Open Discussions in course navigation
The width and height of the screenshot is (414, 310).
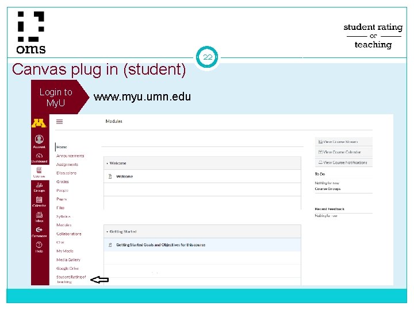pos(66,173)
